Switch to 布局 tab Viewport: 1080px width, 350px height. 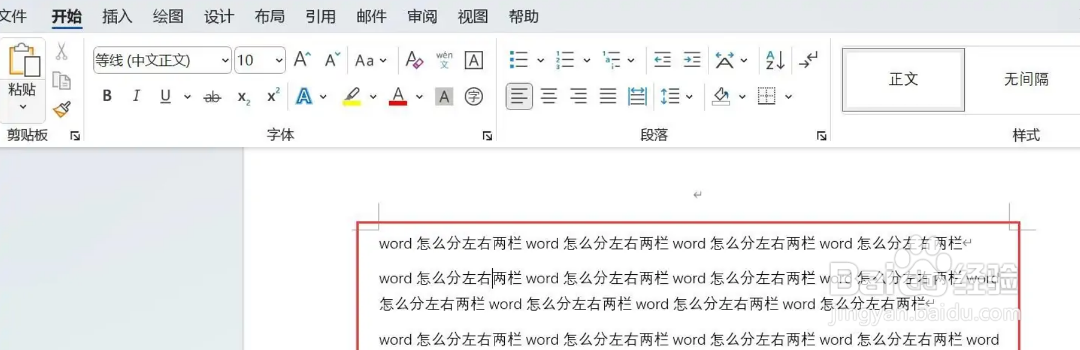tap(270, 16)
